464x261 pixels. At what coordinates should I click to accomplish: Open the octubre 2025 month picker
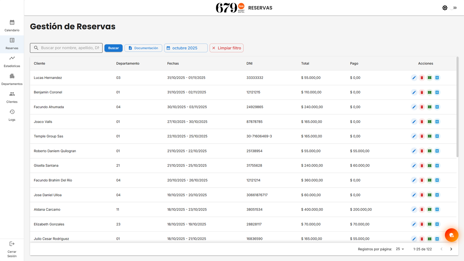[x=186, y=48]
